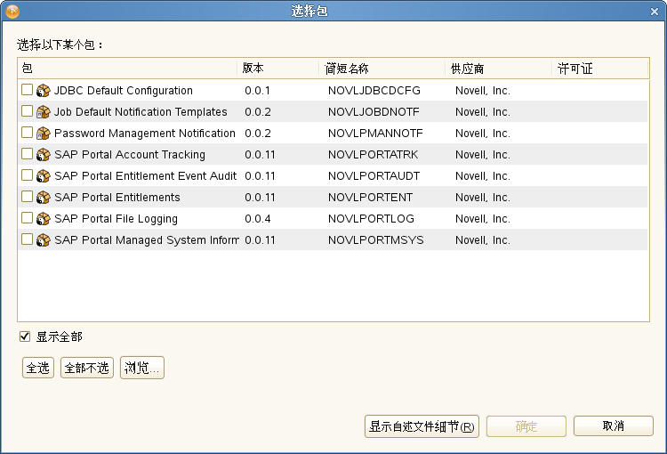Image resolution: width=667 pixels, height=454 pixels.
Task: Sort by the 许可证 column header
Action: click(600, 69)
